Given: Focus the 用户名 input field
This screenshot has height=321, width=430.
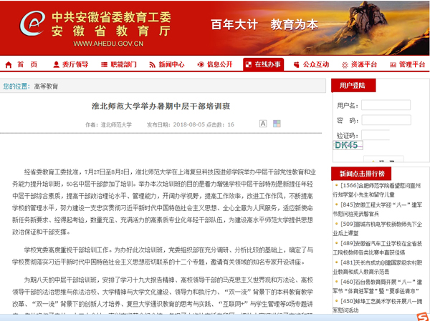Looking at the screenshot, I should [x=386, y=105].
